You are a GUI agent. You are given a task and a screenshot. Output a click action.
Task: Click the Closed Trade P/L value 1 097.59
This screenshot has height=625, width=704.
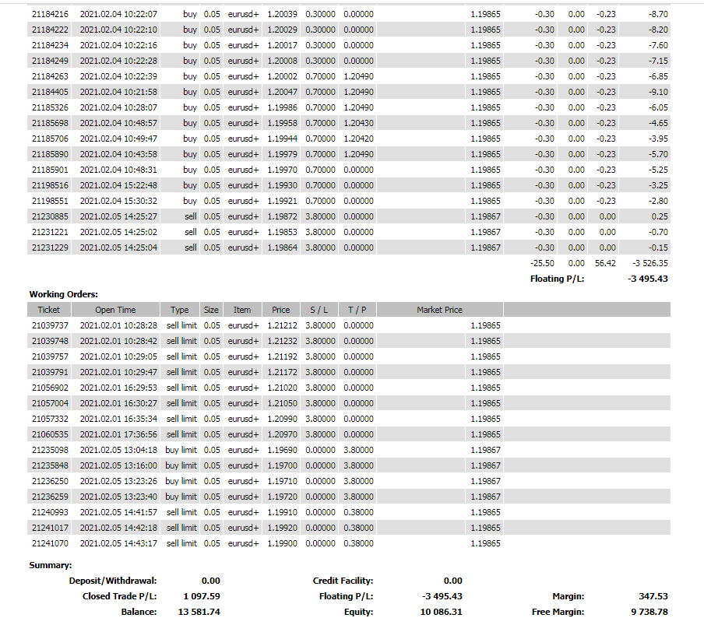[201, 596]
